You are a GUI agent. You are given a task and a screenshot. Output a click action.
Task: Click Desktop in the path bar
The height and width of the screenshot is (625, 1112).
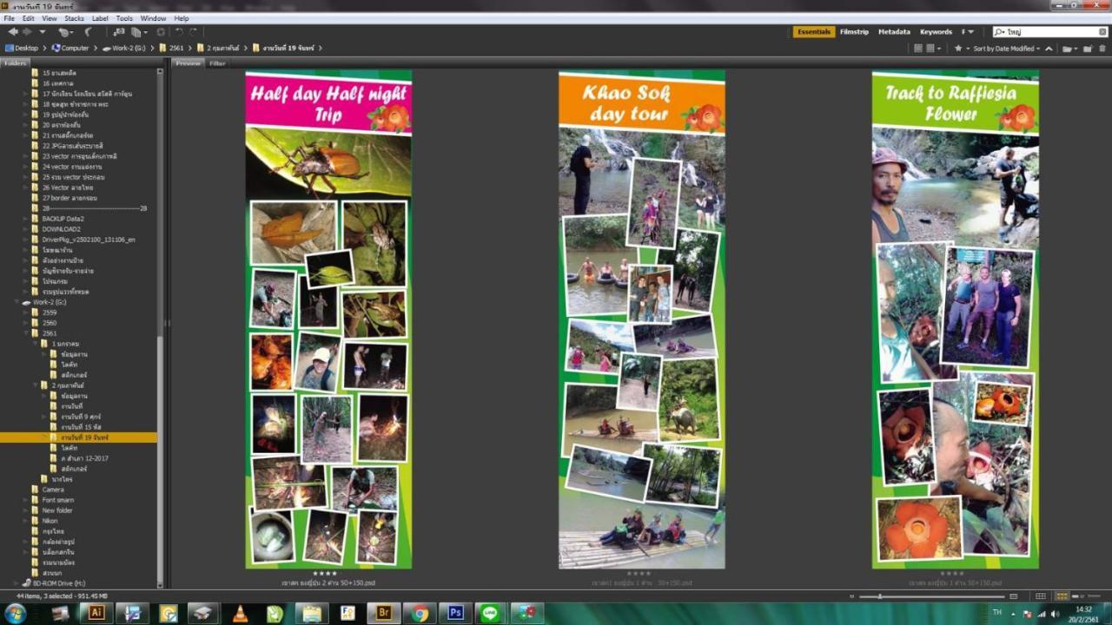22,49
